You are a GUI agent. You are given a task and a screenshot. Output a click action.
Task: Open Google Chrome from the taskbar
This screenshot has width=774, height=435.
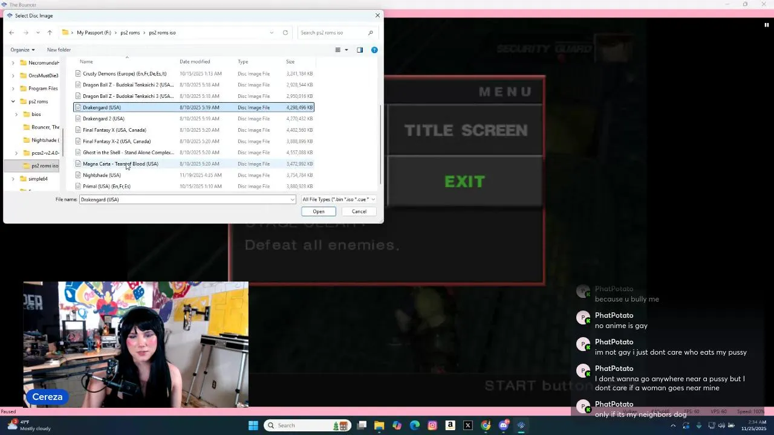pyautogui.click(x=486, y=425)
